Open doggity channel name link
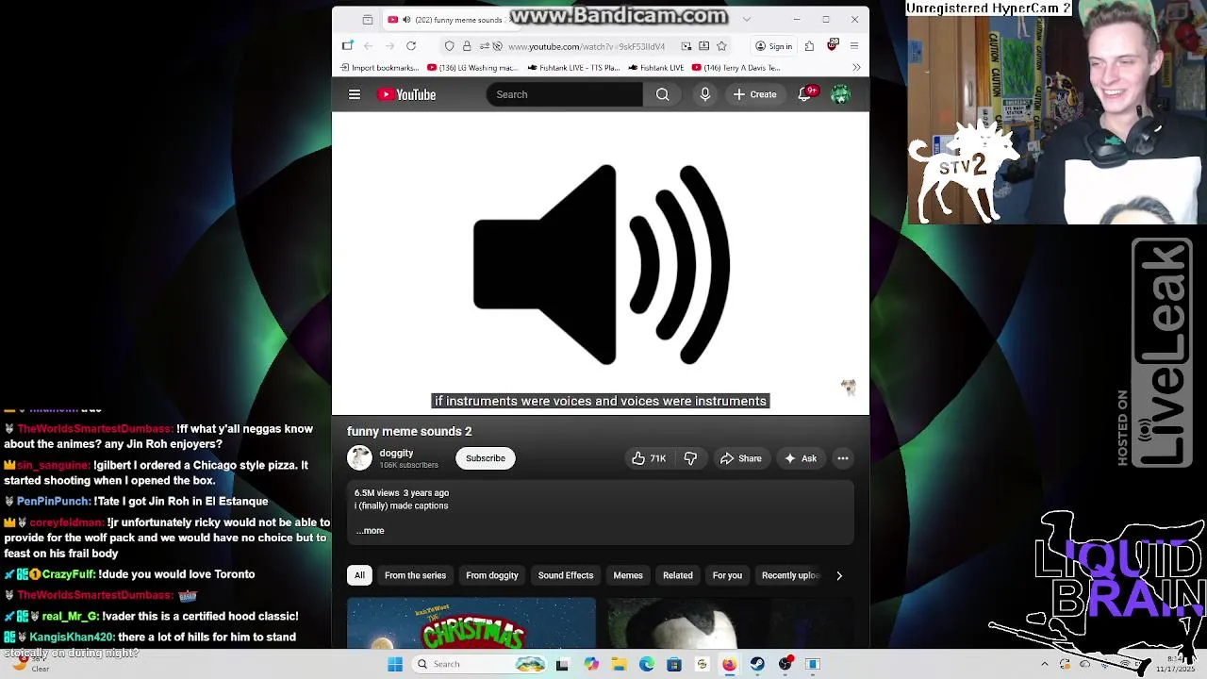This screenshot has width=1207, height=679. pos(396,453)
